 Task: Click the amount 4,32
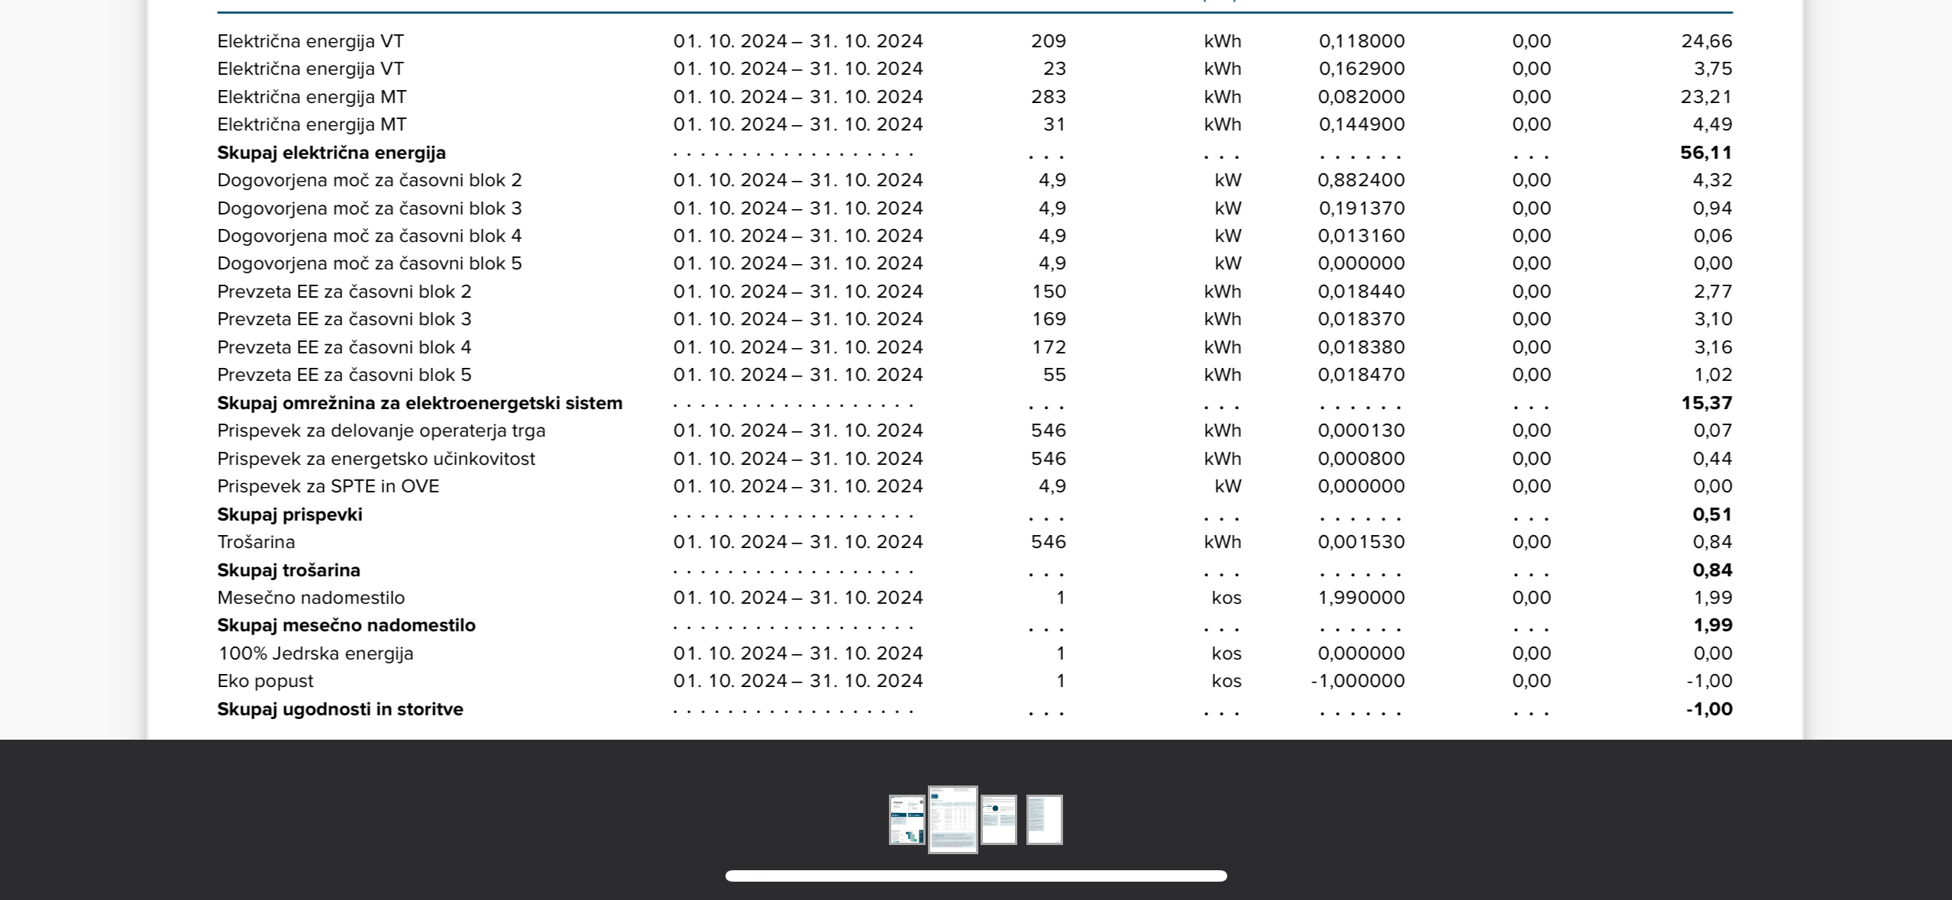(x=1713, y=180)
